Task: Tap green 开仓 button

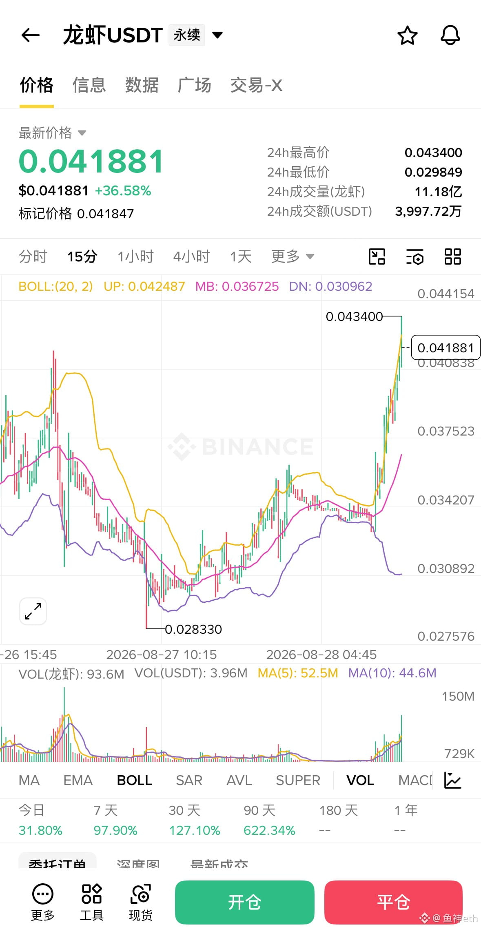Action: click(245, 902)
